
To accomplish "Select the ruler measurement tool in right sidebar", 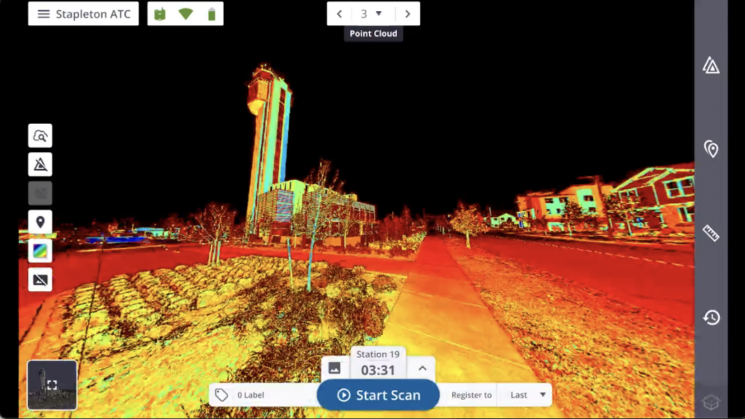I will tap(711, 233).
